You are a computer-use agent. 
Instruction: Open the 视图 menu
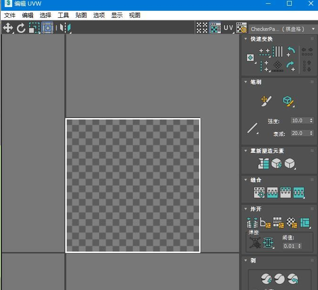click(135, 15)
